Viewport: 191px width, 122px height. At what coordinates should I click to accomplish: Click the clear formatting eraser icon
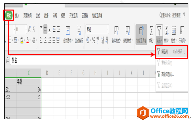[34, 40]
